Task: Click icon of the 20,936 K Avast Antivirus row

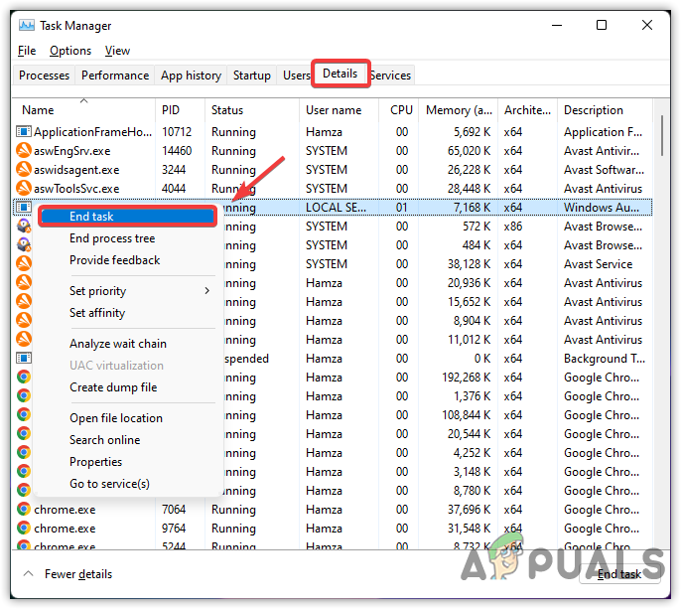Action: click(24, 282)
